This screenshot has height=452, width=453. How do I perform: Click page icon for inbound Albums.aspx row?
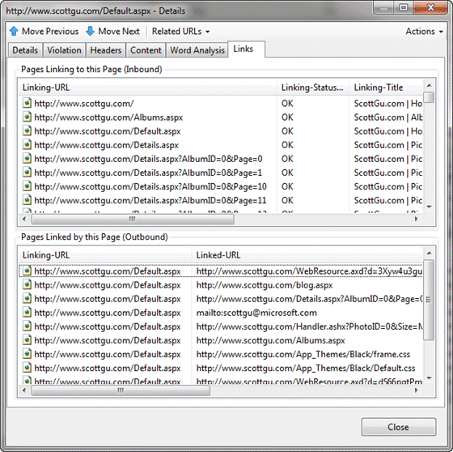tap(27, 117)
